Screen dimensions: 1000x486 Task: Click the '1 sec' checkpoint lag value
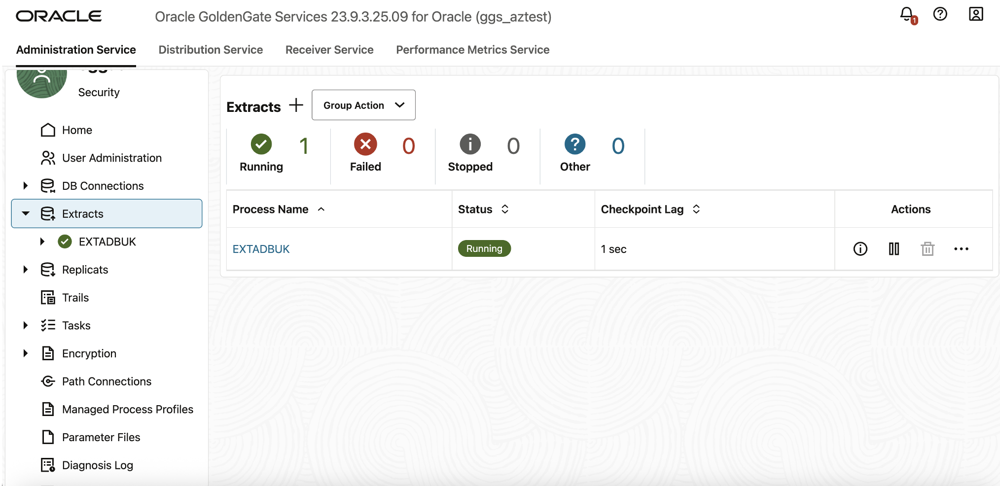[613, 249]
